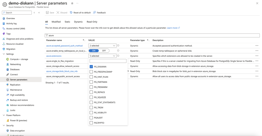Open azure_storage.blob_block_size_mb parameter link

pos(62,71)
